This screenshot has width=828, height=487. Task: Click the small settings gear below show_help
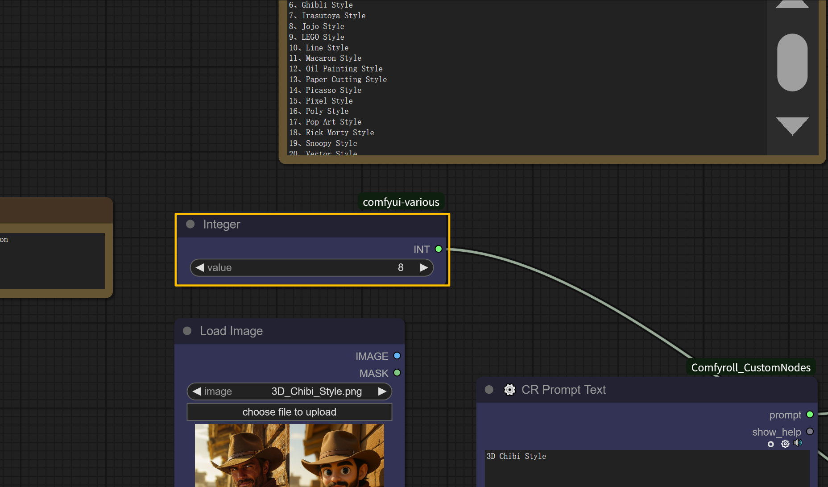point(785,444)
